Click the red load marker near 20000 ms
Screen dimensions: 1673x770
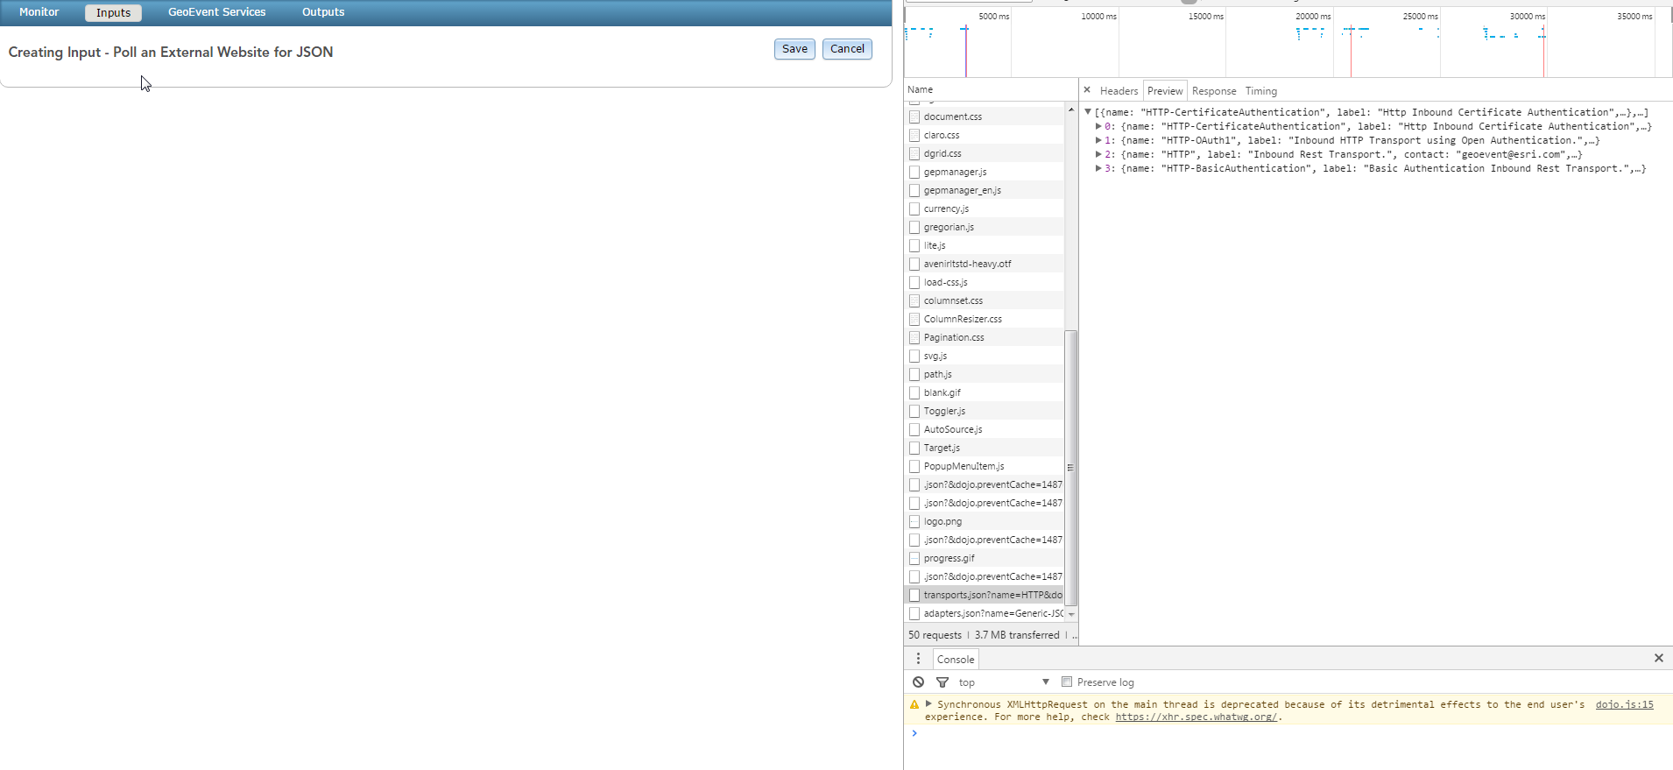click(1351, 51)
